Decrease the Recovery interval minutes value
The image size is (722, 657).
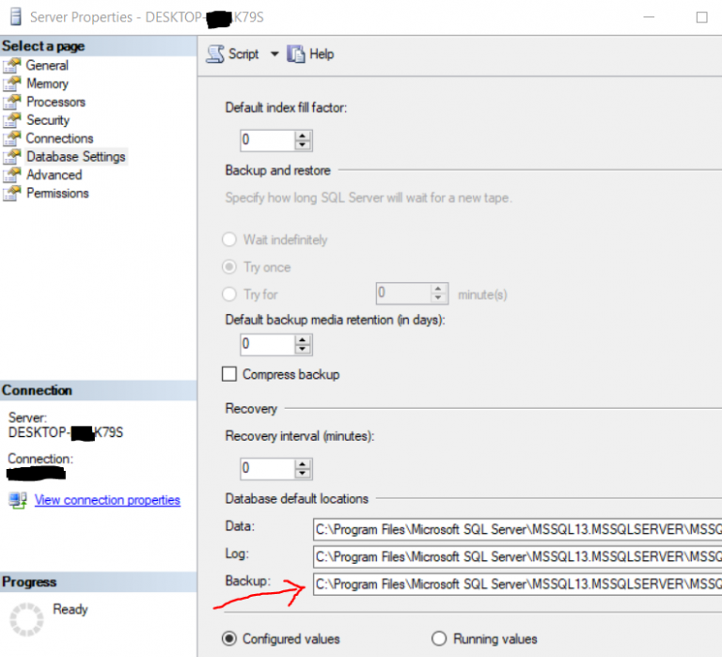pyautogui.click(x=303, y=472)
